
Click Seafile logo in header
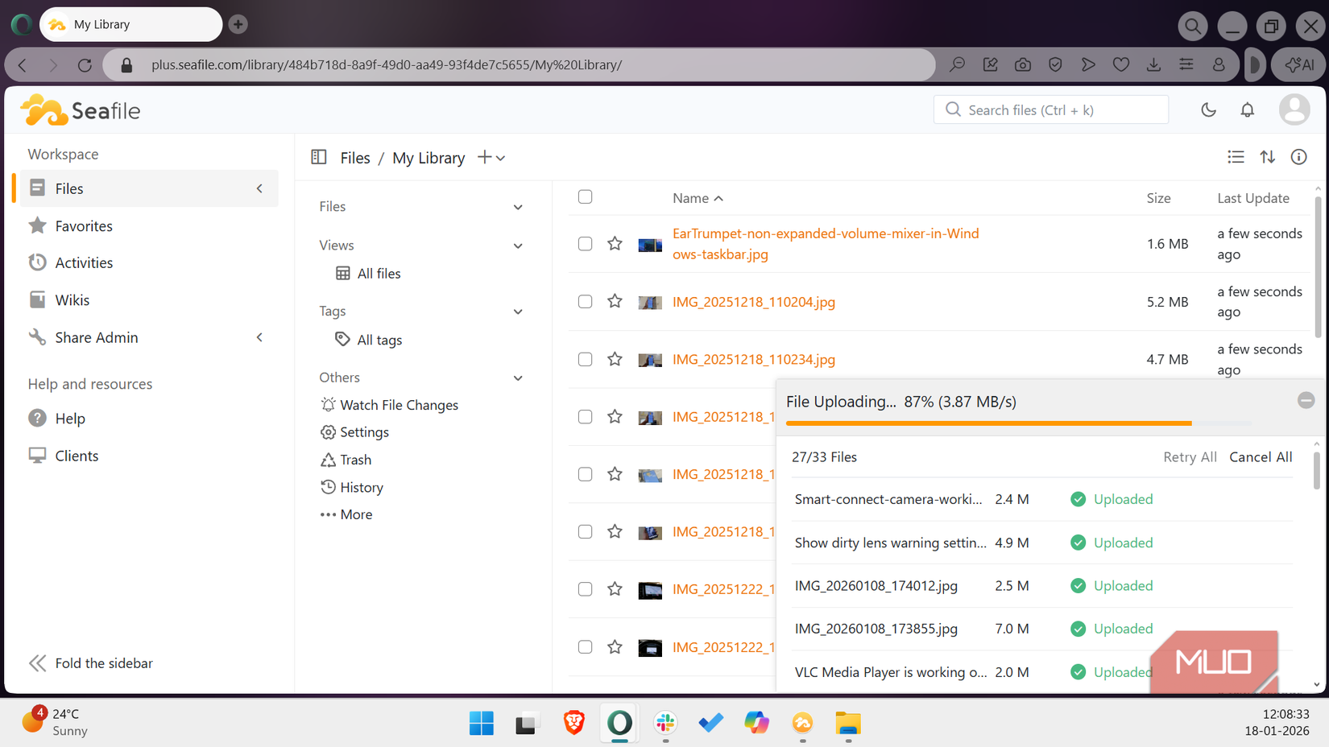pos(81,110)
